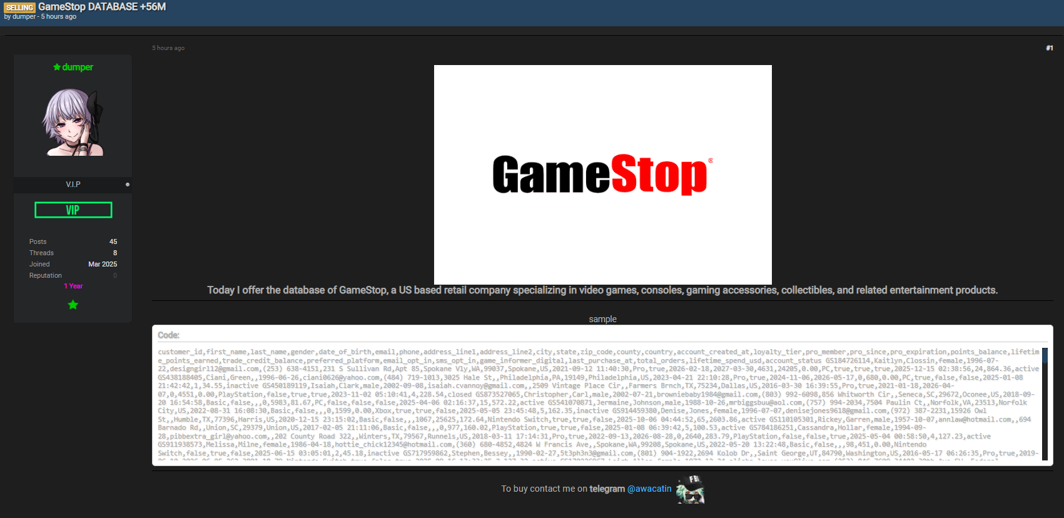
Task: Click the Reputation label
Action: (x=46, y=275)
